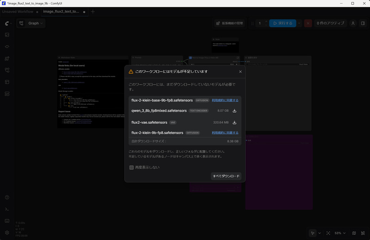Expand cursor mode options chevron

tap(320, 233)
